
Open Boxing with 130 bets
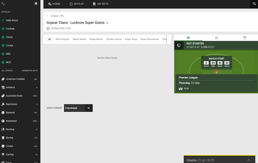point(20,138)
